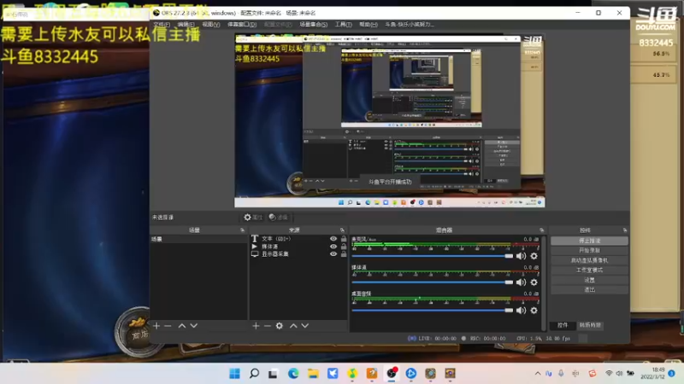Remove the selected scene with the minus icon
684x384 pixels.
(168, 326)
